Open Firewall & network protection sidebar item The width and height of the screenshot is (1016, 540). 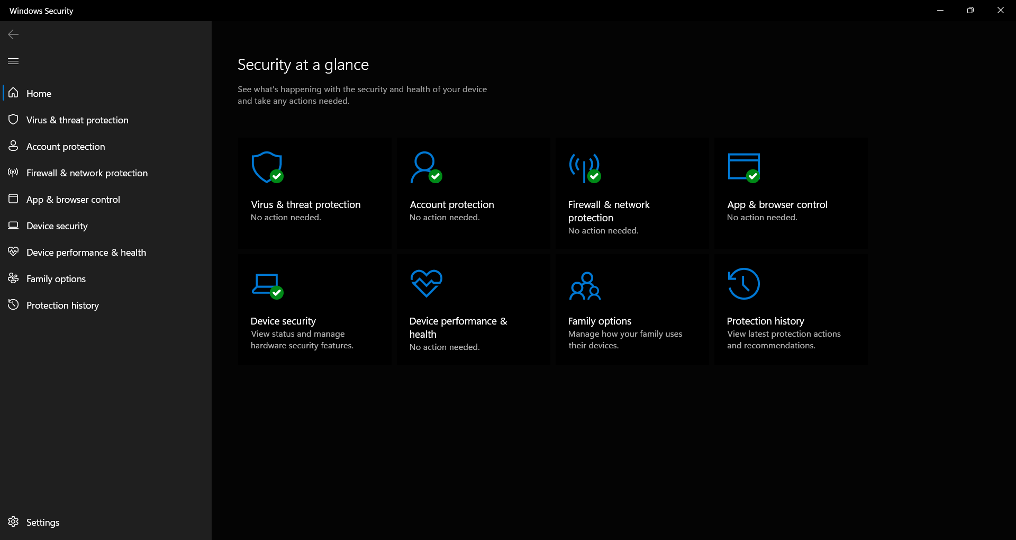coord(87,173)
